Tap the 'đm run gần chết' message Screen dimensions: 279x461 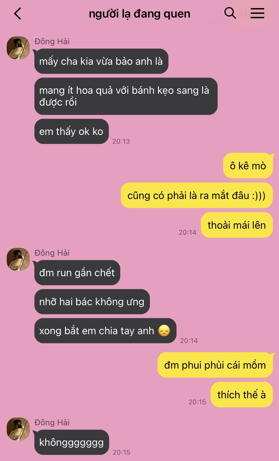[x=77, y=272]
